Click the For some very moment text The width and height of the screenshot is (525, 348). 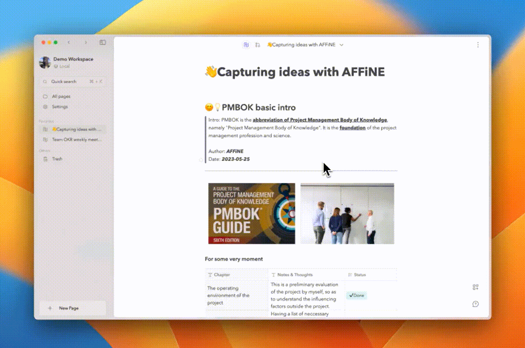click(x=234, y=259)
